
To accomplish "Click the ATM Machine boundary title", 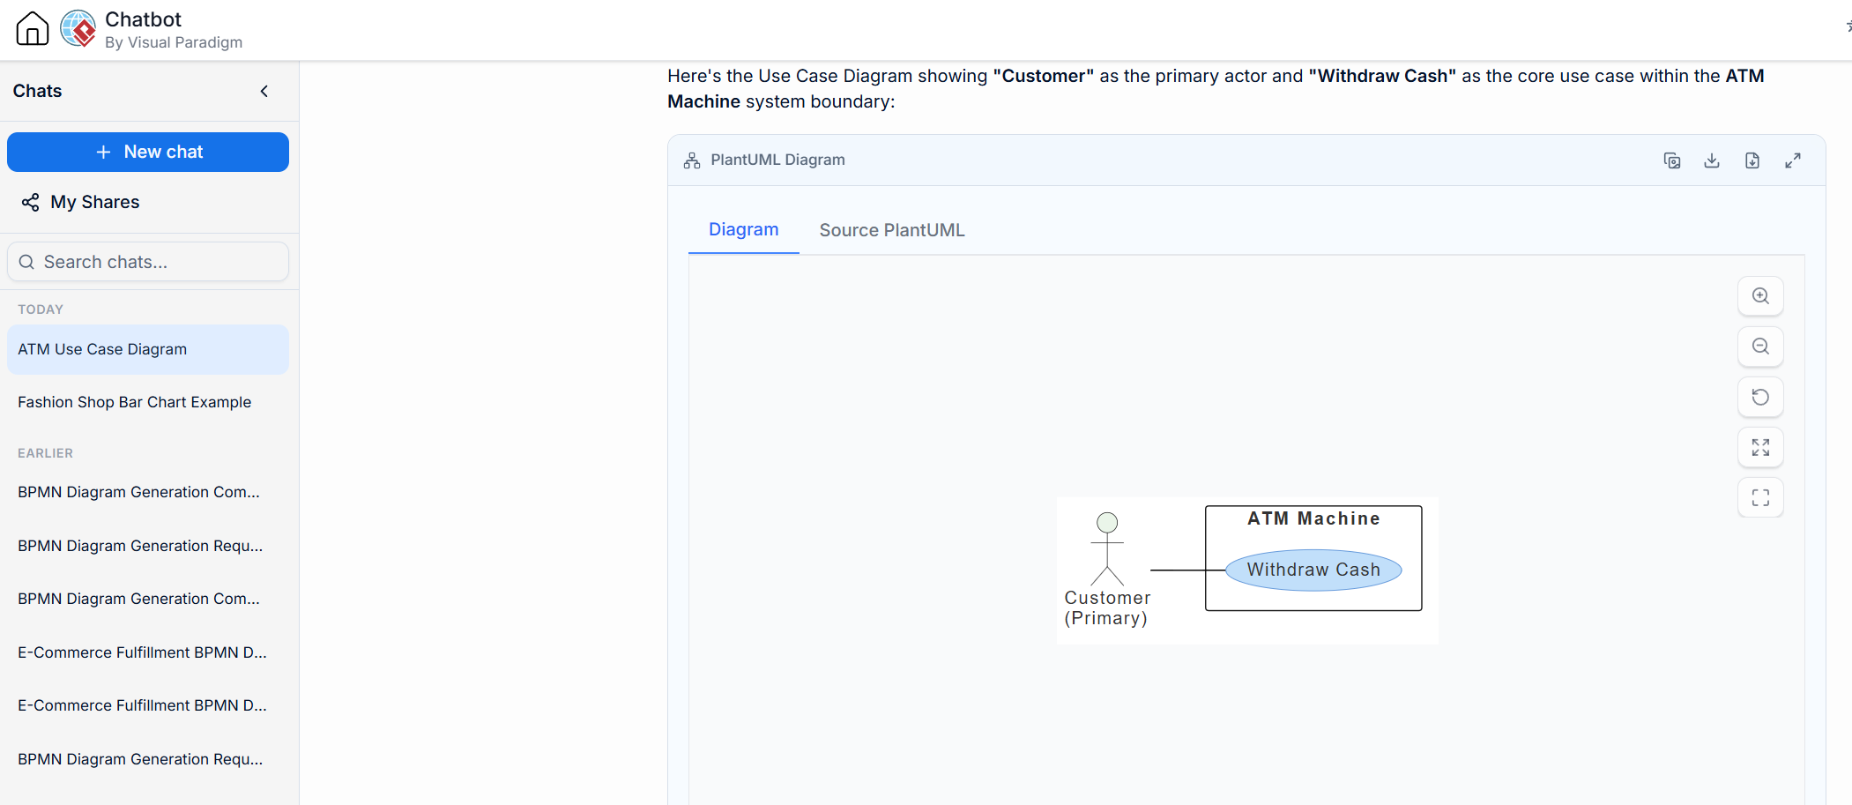I will point(1313,518).
